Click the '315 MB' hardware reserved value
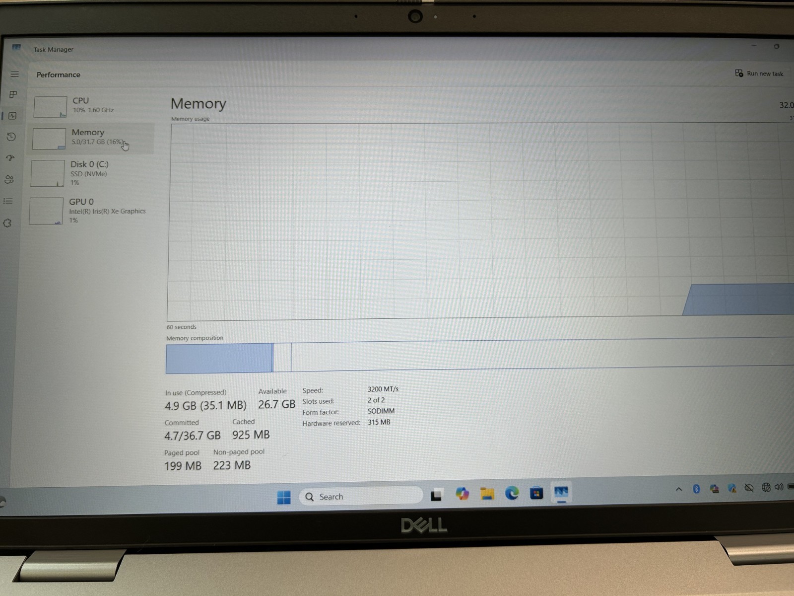This screenshot has height=596, width=794. [379, 422]
